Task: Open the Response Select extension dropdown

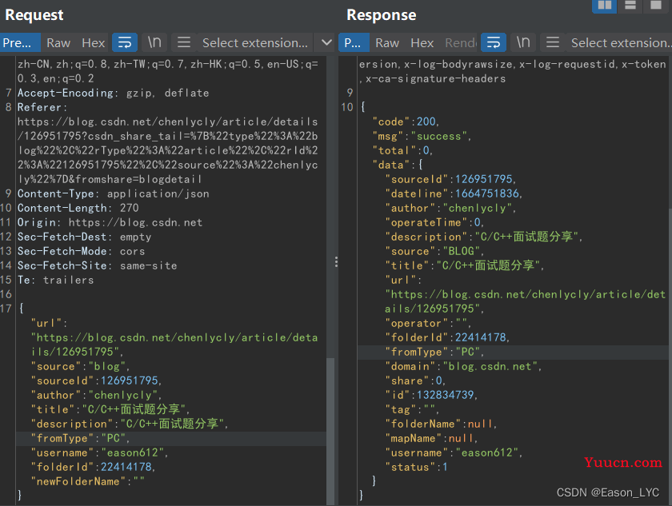Action: tap(619, 43)
